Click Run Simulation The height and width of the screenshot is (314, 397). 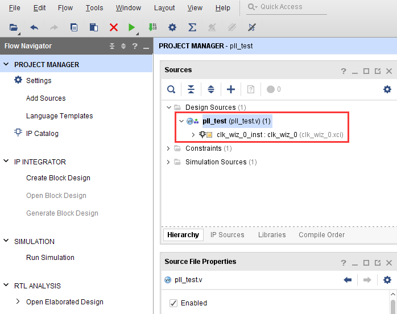[50, 258]
